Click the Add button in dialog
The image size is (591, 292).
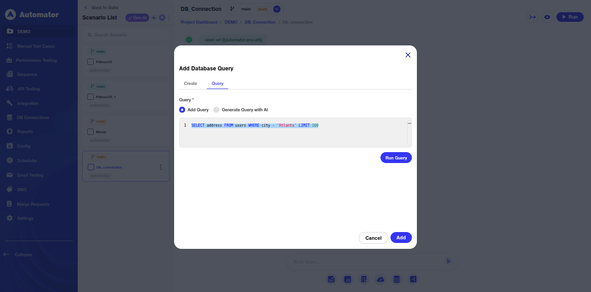coord(401,238)
